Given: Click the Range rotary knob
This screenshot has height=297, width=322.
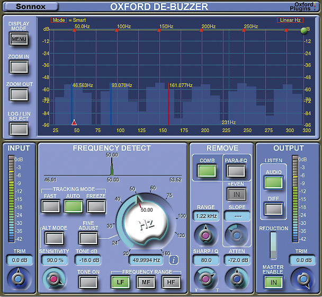Looking at the screenshot, I should click(206, 235).
